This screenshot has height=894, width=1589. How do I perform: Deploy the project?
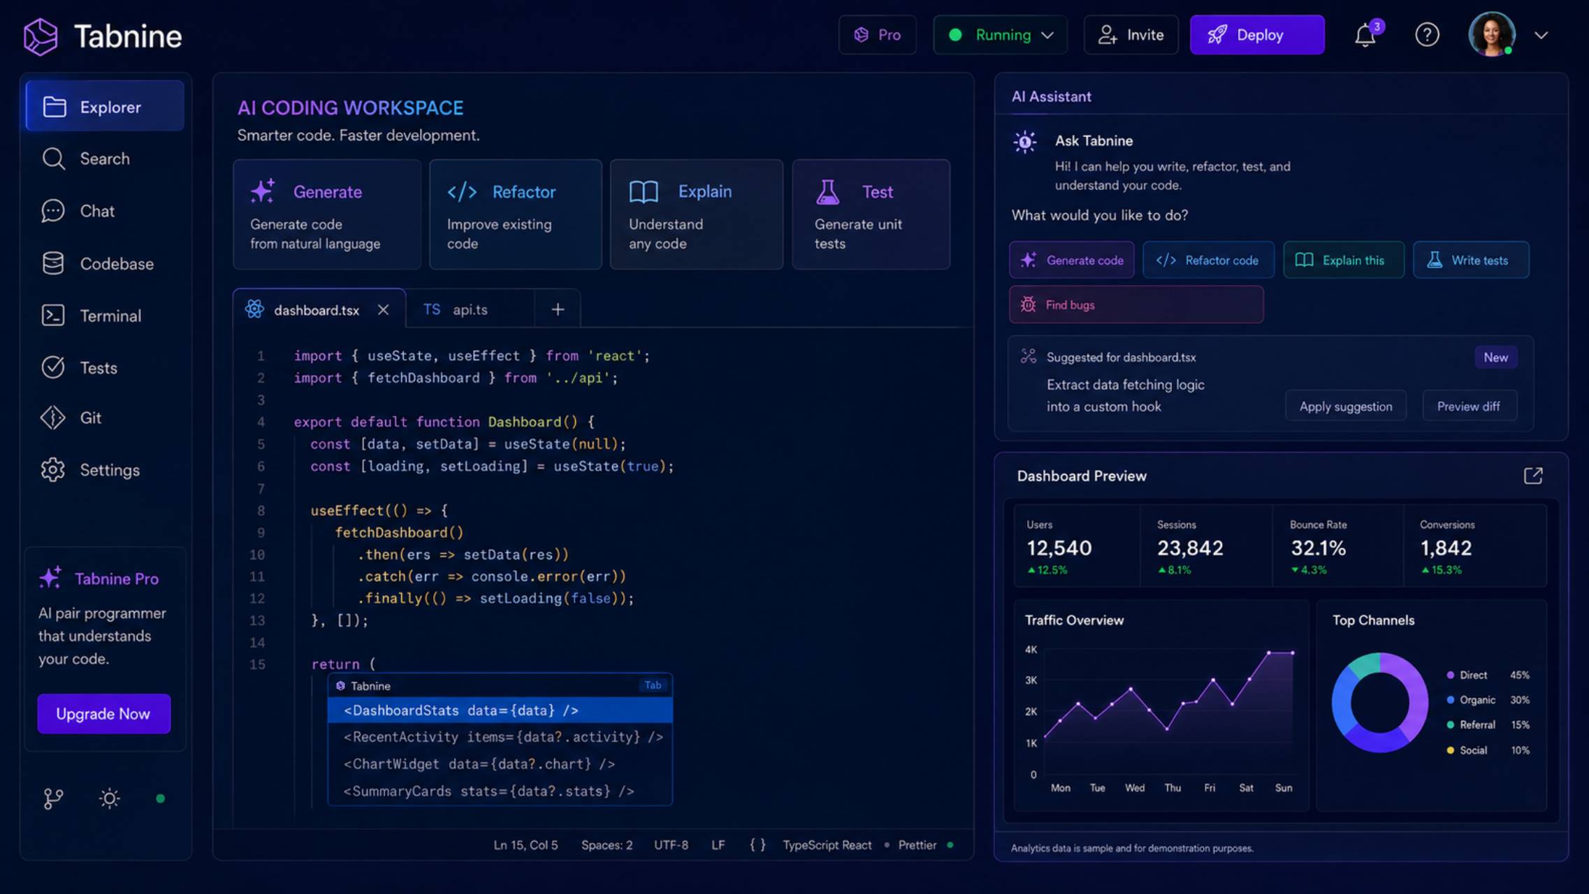[x=1257, y=35]
